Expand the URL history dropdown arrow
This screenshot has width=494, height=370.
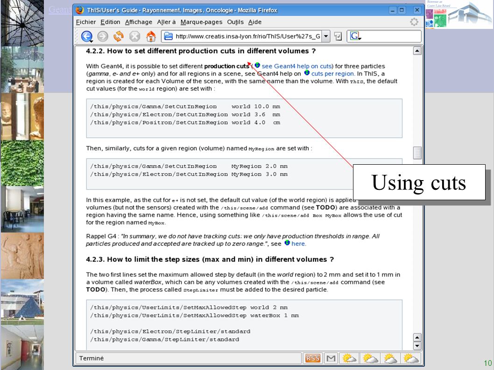click(326, 36)
